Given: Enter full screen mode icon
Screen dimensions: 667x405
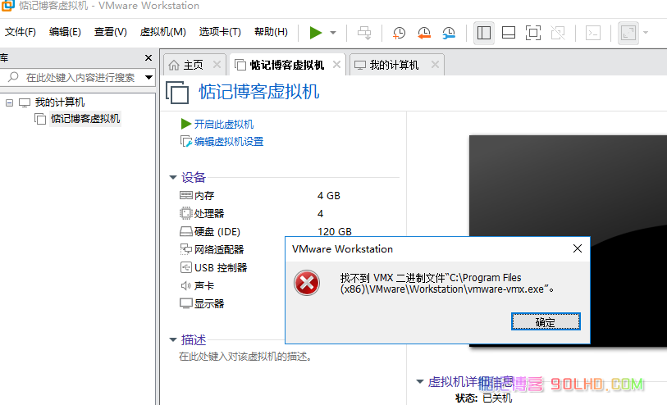Looking at the screenshot, I should tap(533, 33).
